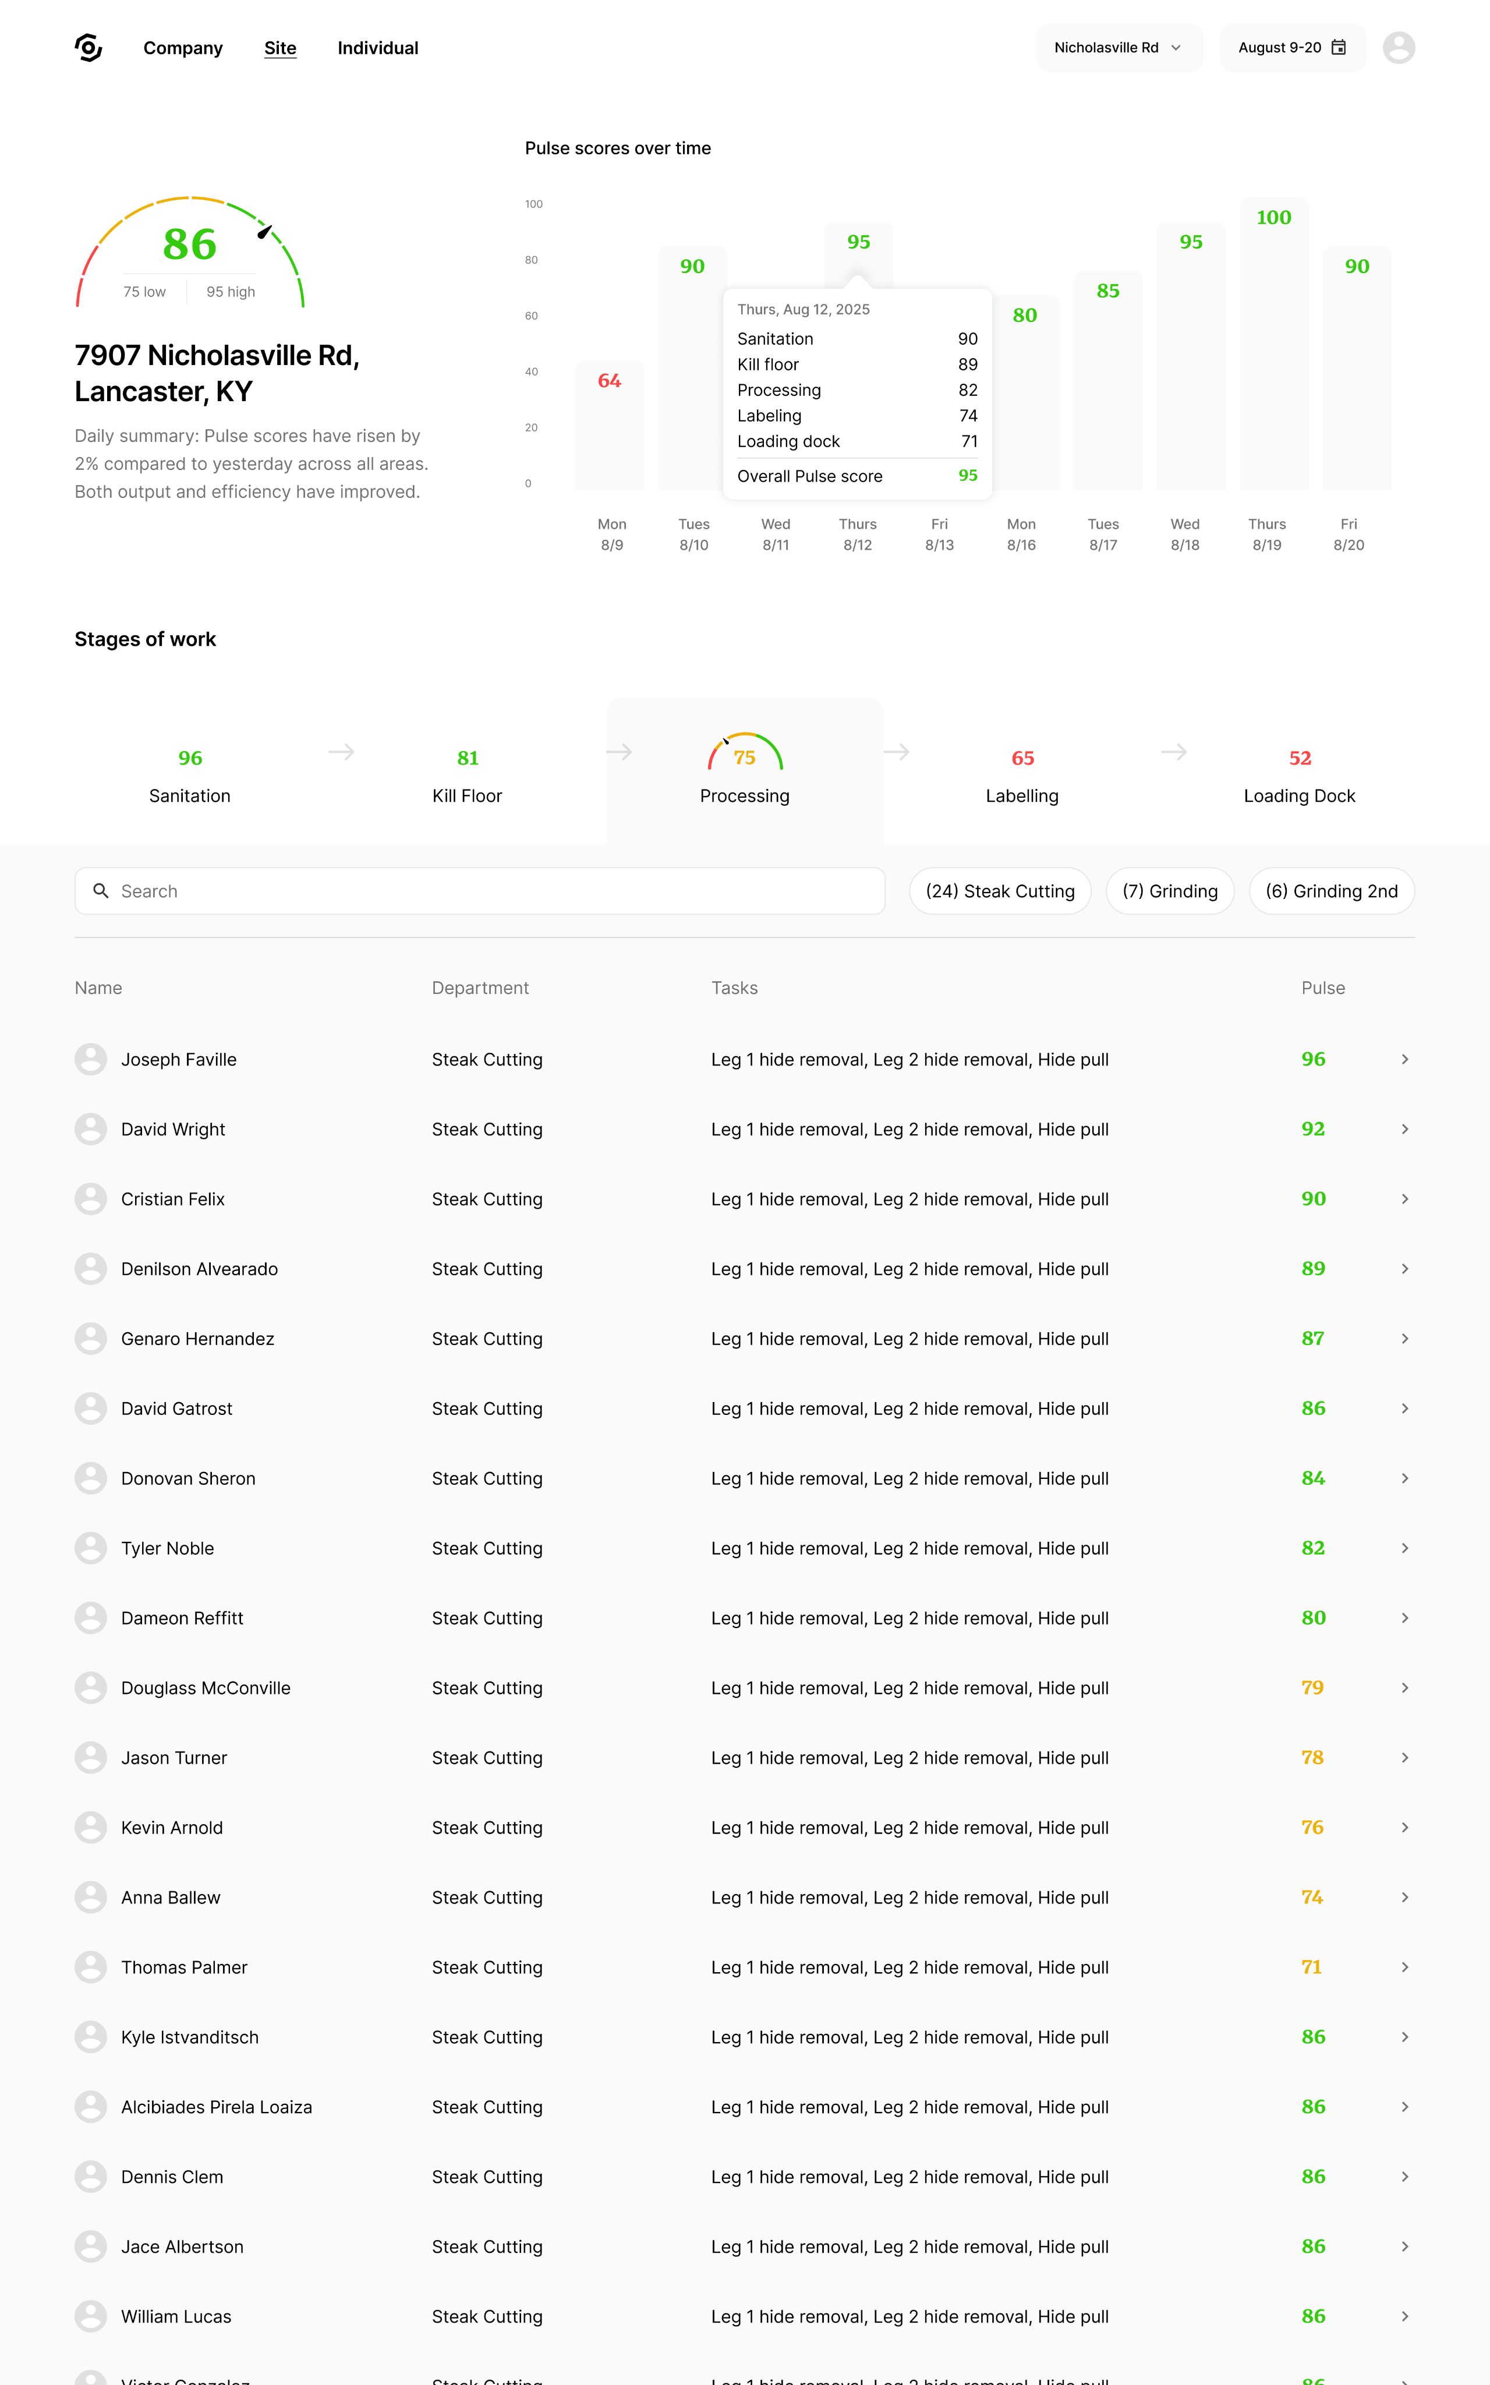Screen dimensions: 1490x2385
Task: Select the Thurs 8/19 bar scoring 100
Action: [1273, 345]
